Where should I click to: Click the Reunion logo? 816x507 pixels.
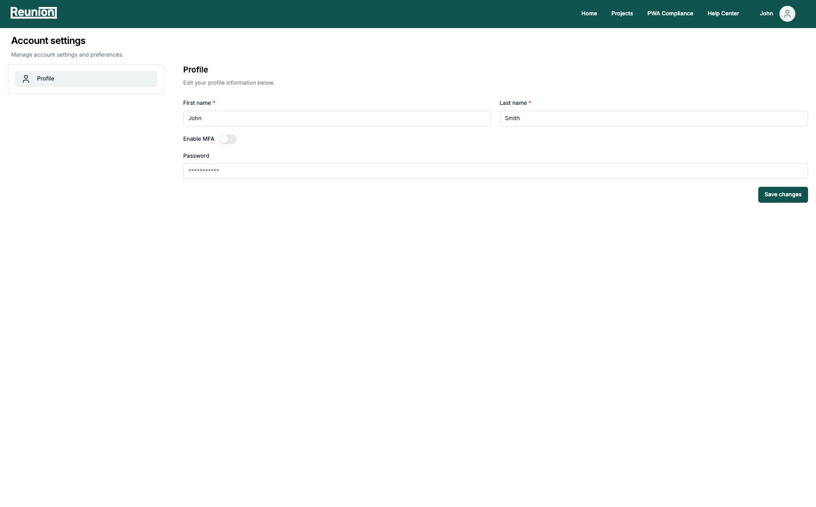tap(33, 13)
